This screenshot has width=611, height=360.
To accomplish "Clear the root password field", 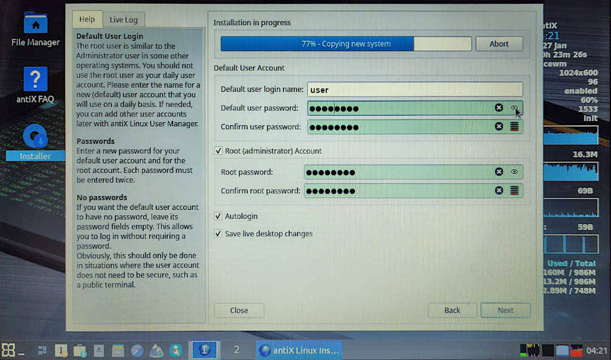I will point(499,172).
